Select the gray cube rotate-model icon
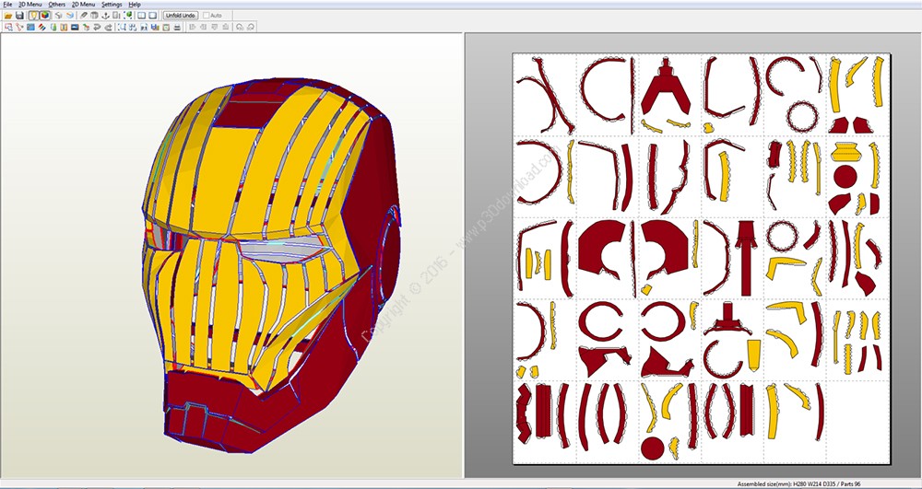Viewport: 922px width, 489px height. [x=59, y=16]
